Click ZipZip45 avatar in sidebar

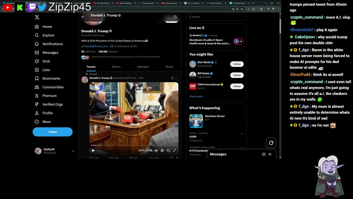tap(38, 151)
